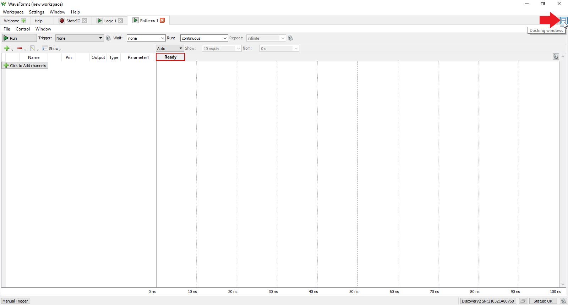This screenshot has width=568, height=305.
Task: Open the top Window menu
Action: 58,12
